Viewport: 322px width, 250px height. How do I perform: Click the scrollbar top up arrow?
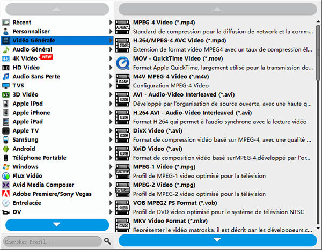coord(318,21)
